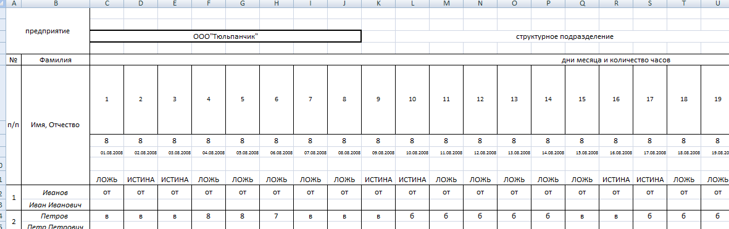This screenshot has height=229, width=729.
Task: Click Петров's 'в' cell in column Q
Action: pyautogui.click(x=581, y=216)
